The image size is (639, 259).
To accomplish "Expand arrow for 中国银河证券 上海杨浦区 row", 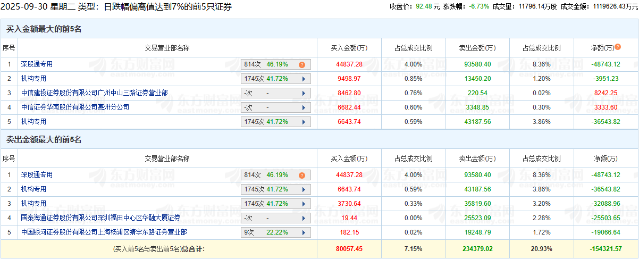I will click(304, 232).
